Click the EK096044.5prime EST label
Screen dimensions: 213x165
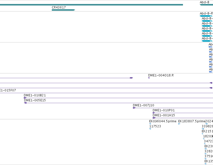point(163,121)
